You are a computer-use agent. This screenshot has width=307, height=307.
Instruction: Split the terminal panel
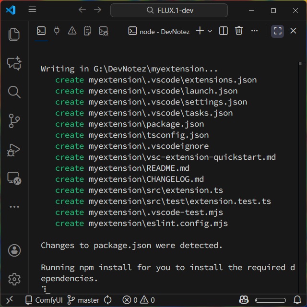(224, 31)
